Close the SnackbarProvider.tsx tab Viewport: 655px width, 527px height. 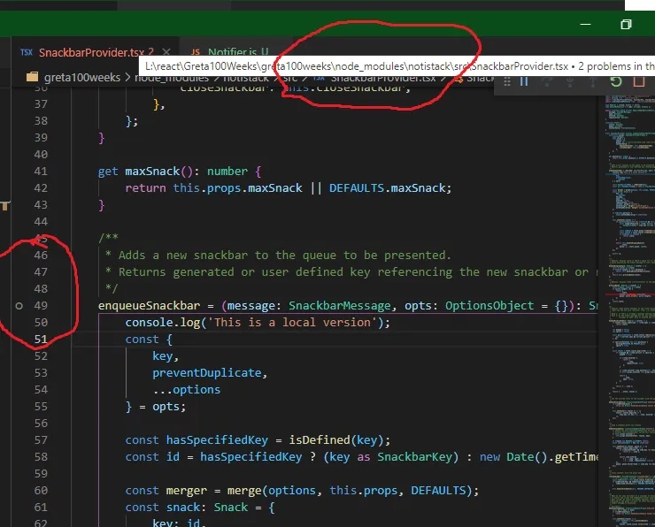pos(166,52)
